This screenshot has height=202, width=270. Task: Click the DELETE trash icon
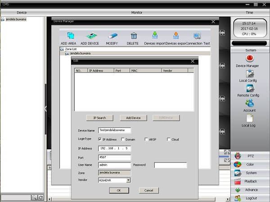pos(134,36)
